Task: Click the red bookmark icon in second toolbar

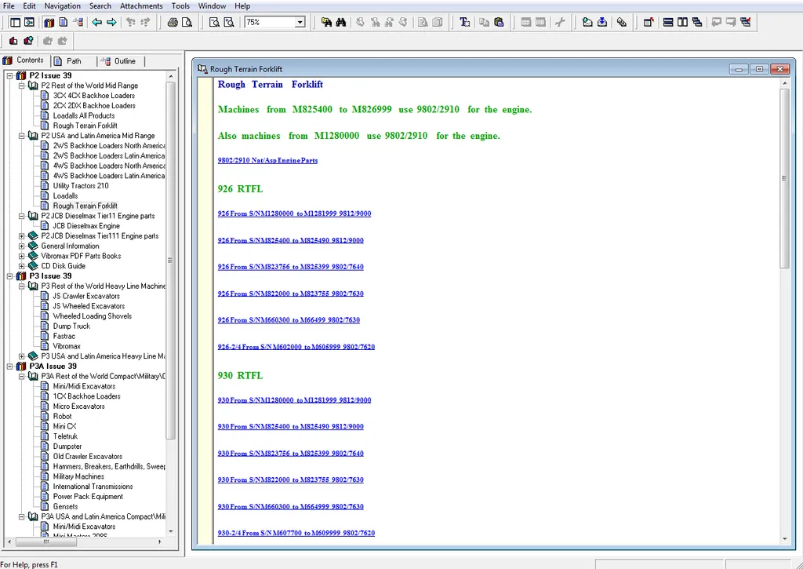Action: coord(14,41)
